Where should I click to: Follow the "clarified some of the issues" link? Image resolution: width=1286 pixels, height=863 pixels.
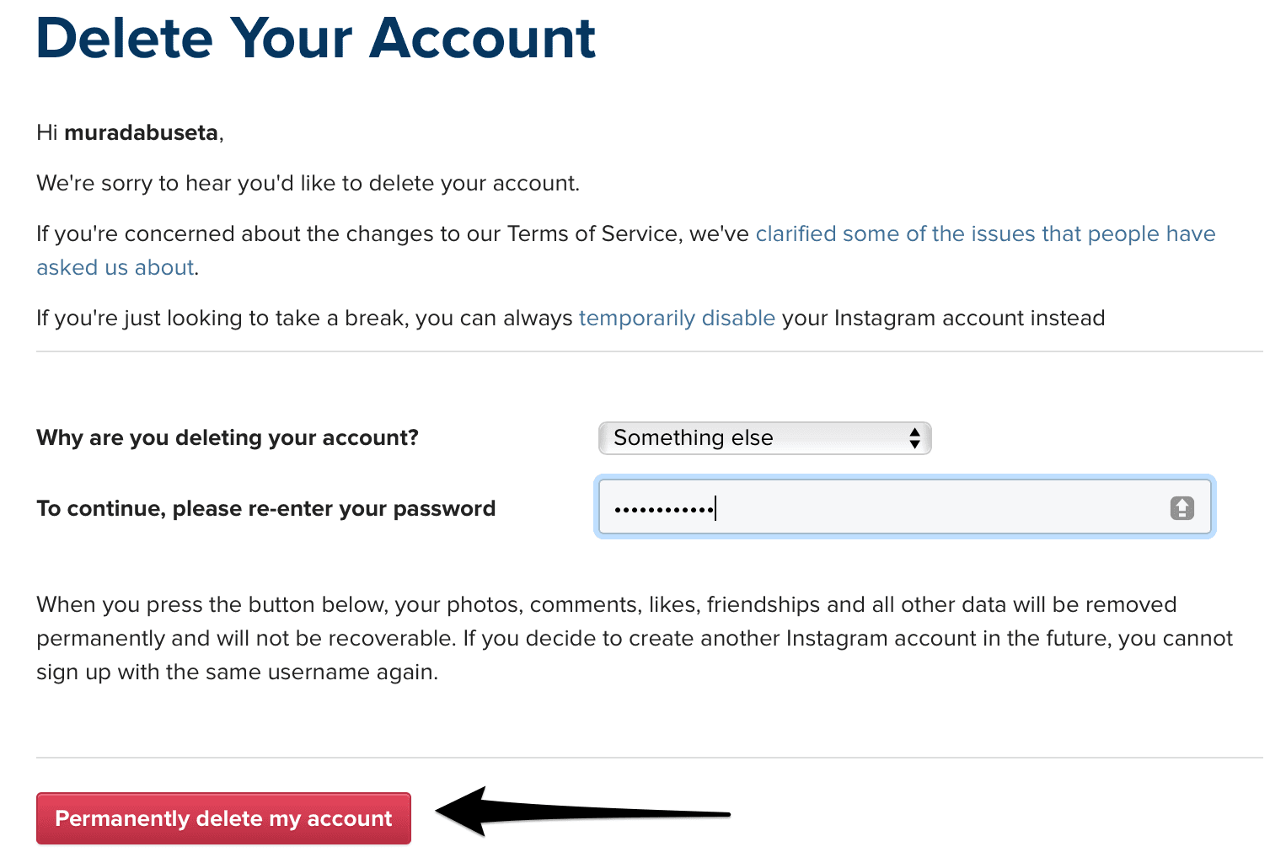(x=984, y=234)
